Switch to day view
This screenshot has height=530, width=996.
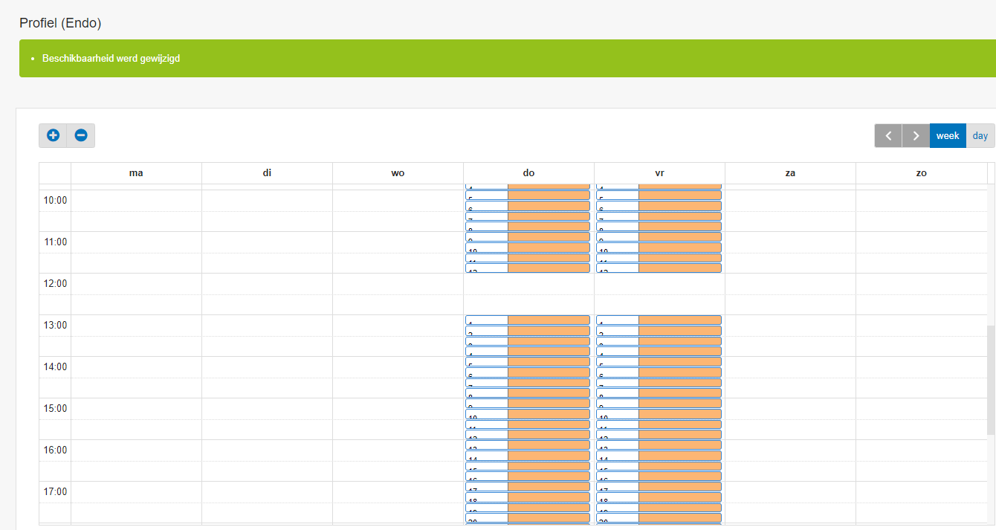click(980, 136)
